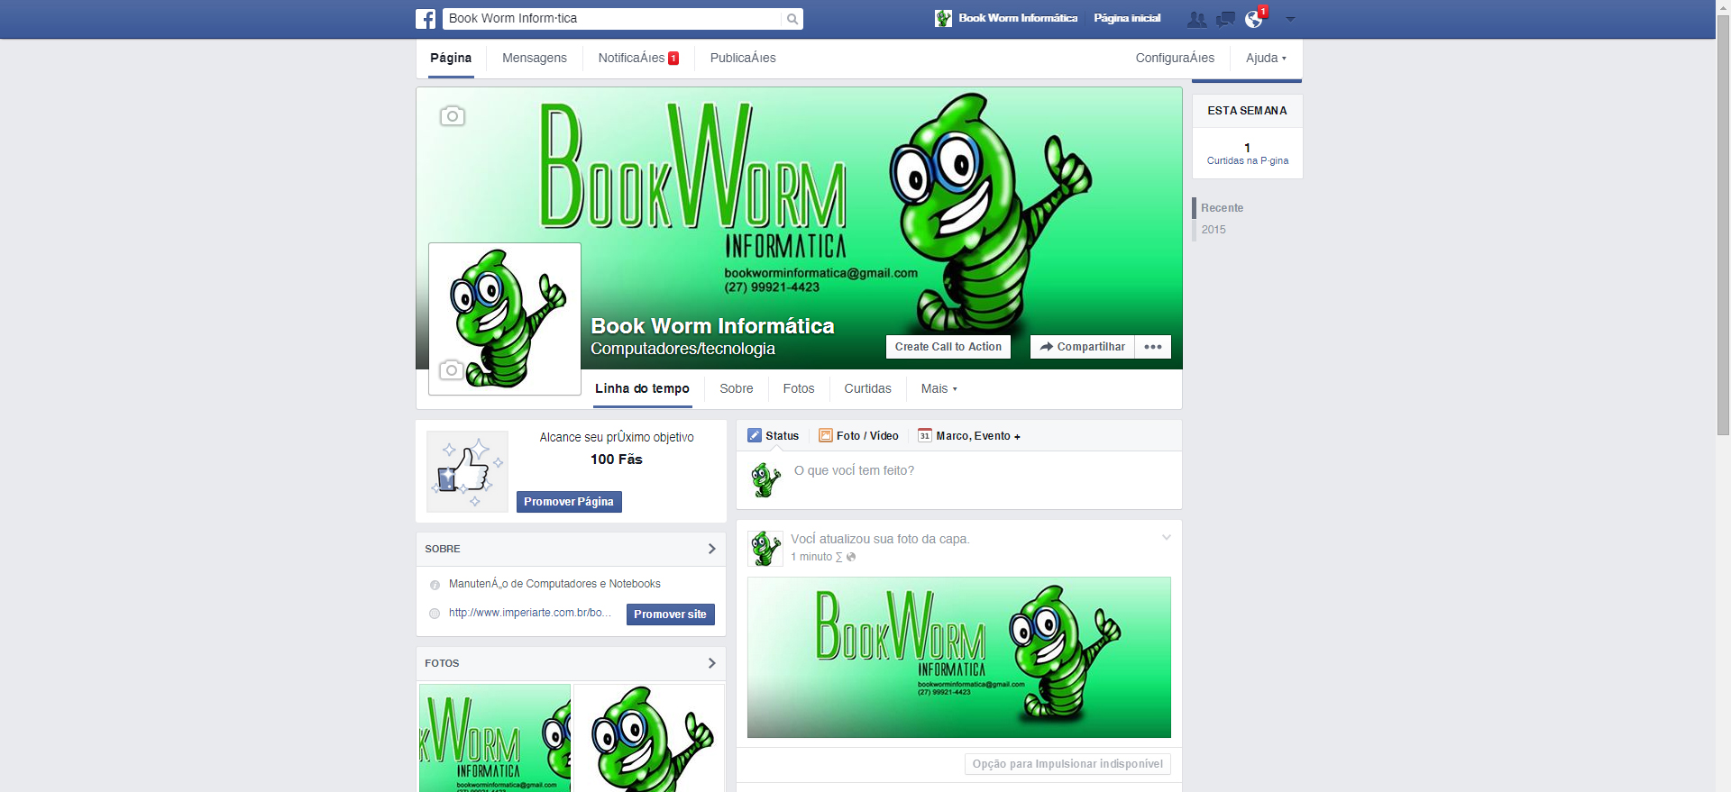This screenshot has width=1731, height=792.
Task: Change cover photo via camera icon
Action: click(453, 115)
